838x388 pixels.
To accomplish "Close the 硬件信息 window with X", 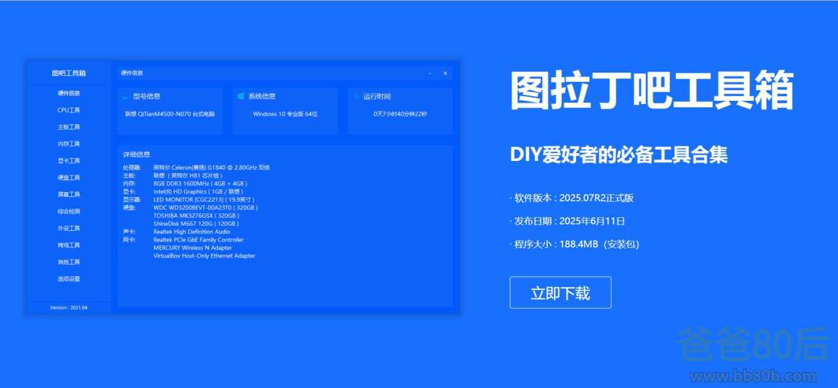I will click(445, 73).
